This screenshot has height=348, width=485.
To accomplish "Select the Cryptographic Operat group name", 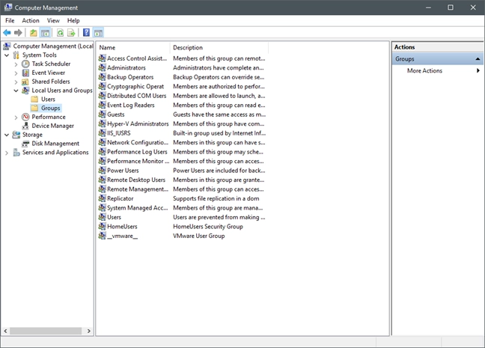I will point(135,87).
